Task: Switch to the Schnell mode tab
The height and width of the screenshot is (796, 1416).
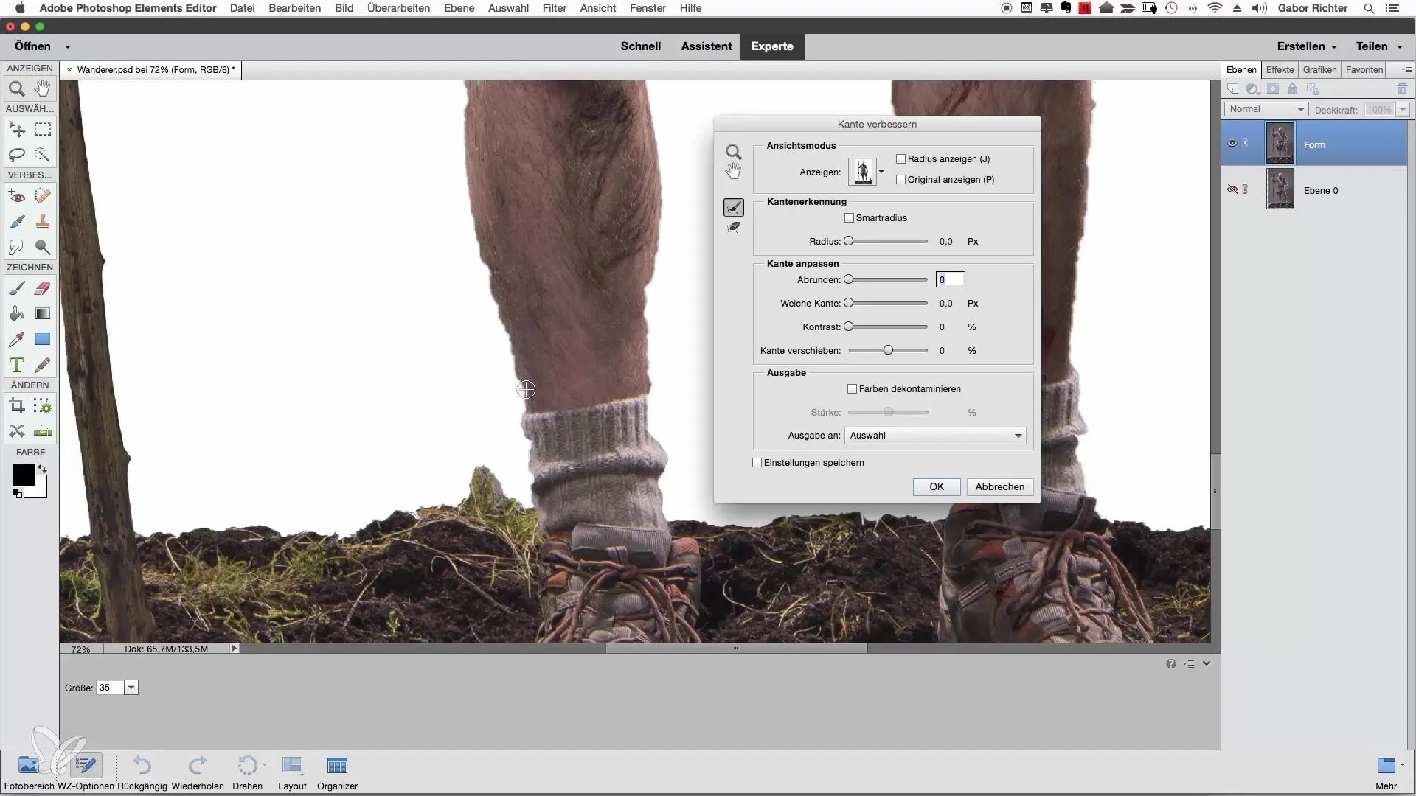Action: 640,46
